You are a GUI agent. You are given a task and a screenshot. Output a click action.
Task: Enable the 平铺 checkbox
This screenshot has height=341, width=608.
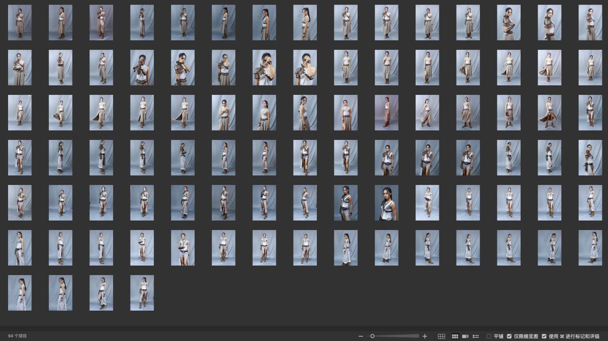point(489,336)
